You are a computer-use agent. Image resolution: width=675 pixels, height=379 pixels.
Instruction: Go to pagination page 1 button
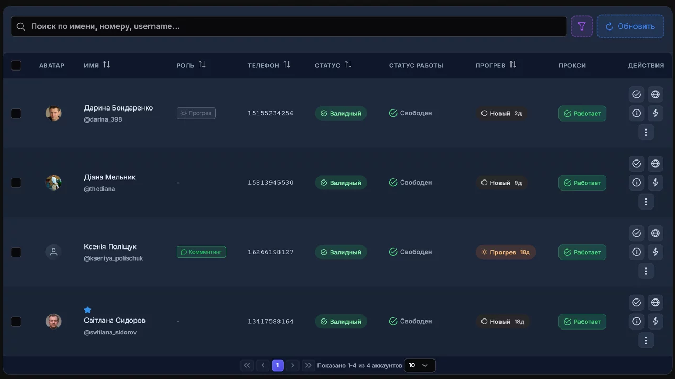277,365
